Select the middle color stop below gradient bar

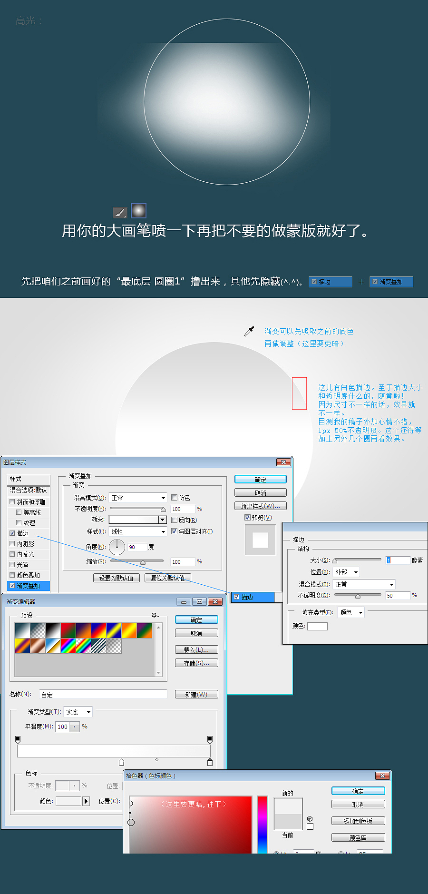[121, 762]
